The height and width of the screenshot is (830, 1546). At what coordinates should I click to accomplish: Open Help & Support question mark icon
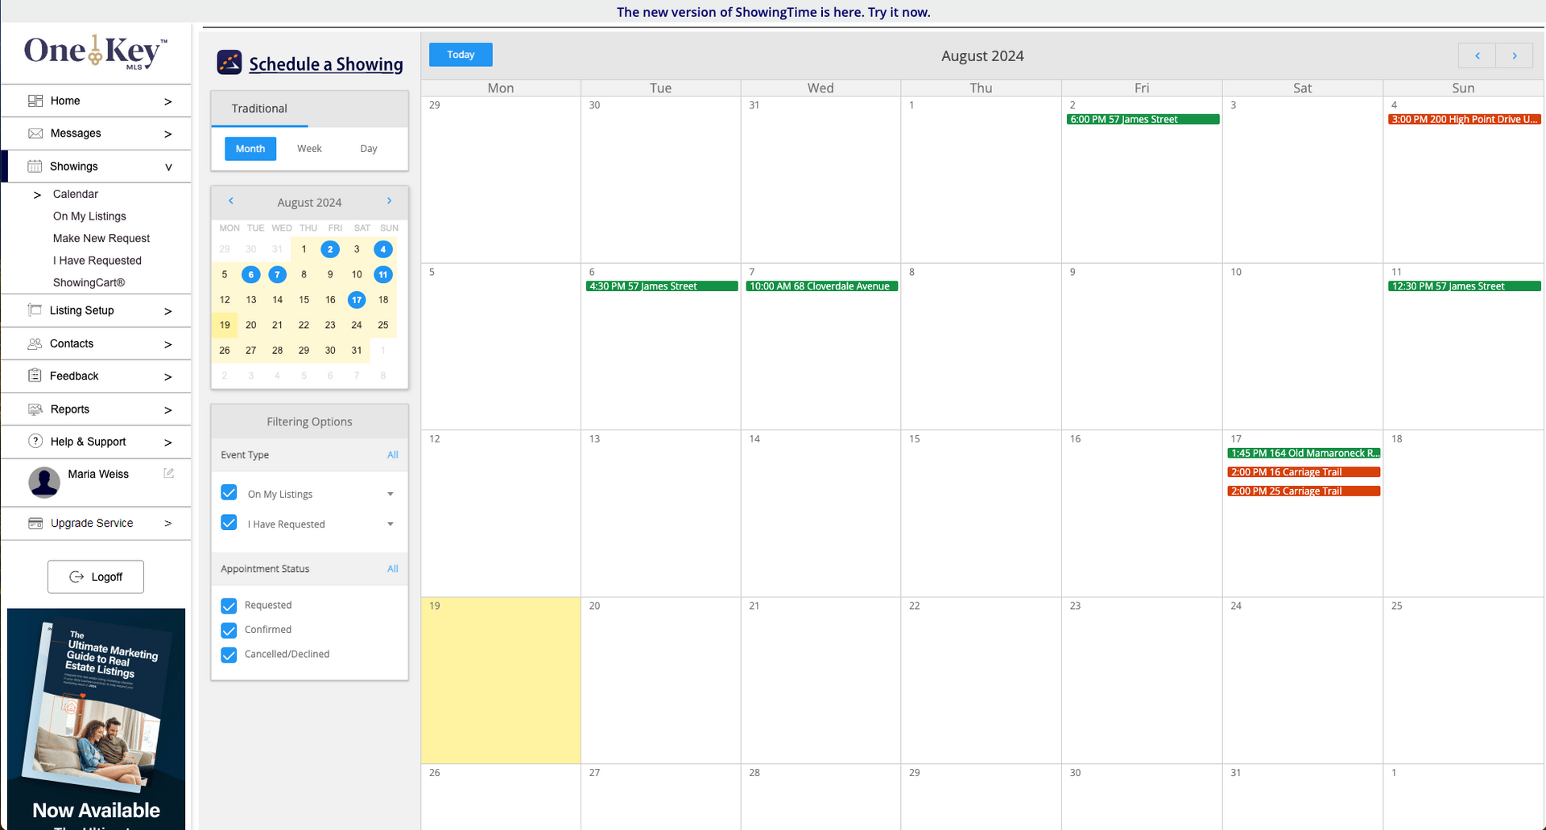pyautogui.click(x=35, y=442)
